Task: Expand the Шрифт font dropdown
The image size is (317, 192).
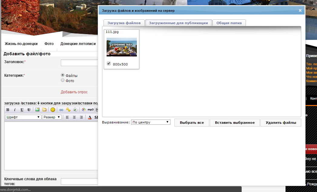Action: click(23, 117)
